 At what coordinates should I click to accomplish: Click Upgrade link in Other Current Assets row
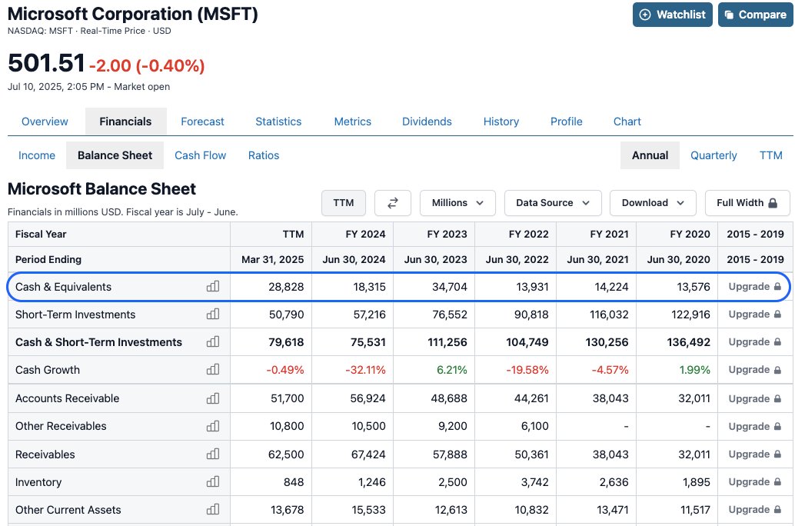pyautogui.click(x=754, y=509)
